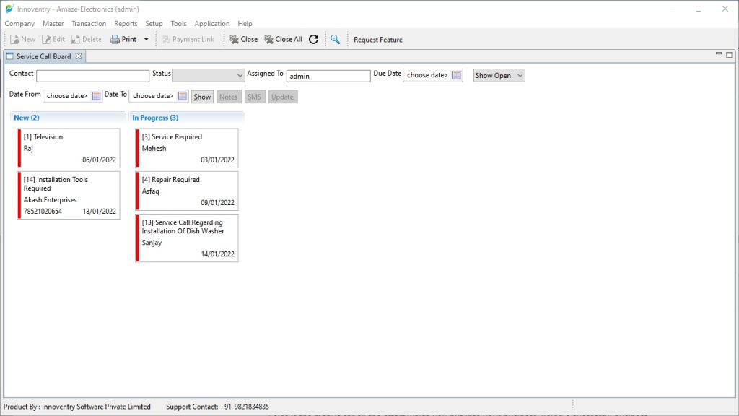Open the Show Open filter dropdown

pos(499,75)
